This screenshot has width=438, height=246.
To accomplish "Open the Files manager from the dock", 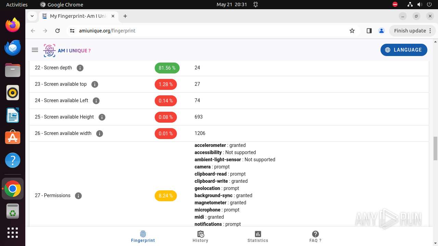I will 13,70.
